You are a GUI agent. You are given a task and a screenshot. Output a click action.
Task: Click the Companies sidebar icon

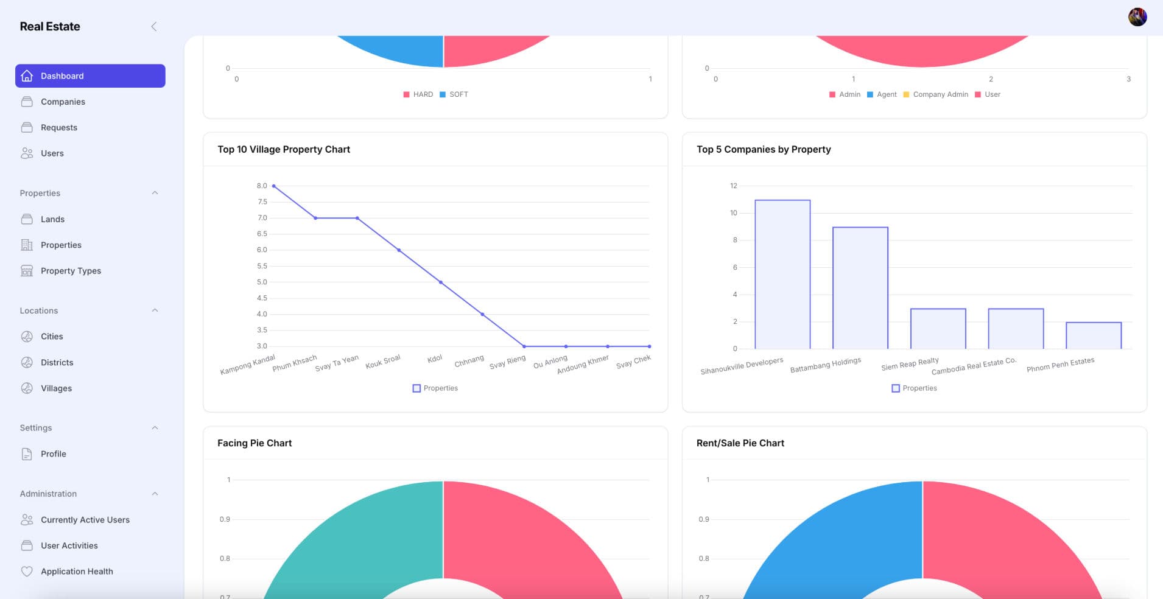click(x=27, y=102)
